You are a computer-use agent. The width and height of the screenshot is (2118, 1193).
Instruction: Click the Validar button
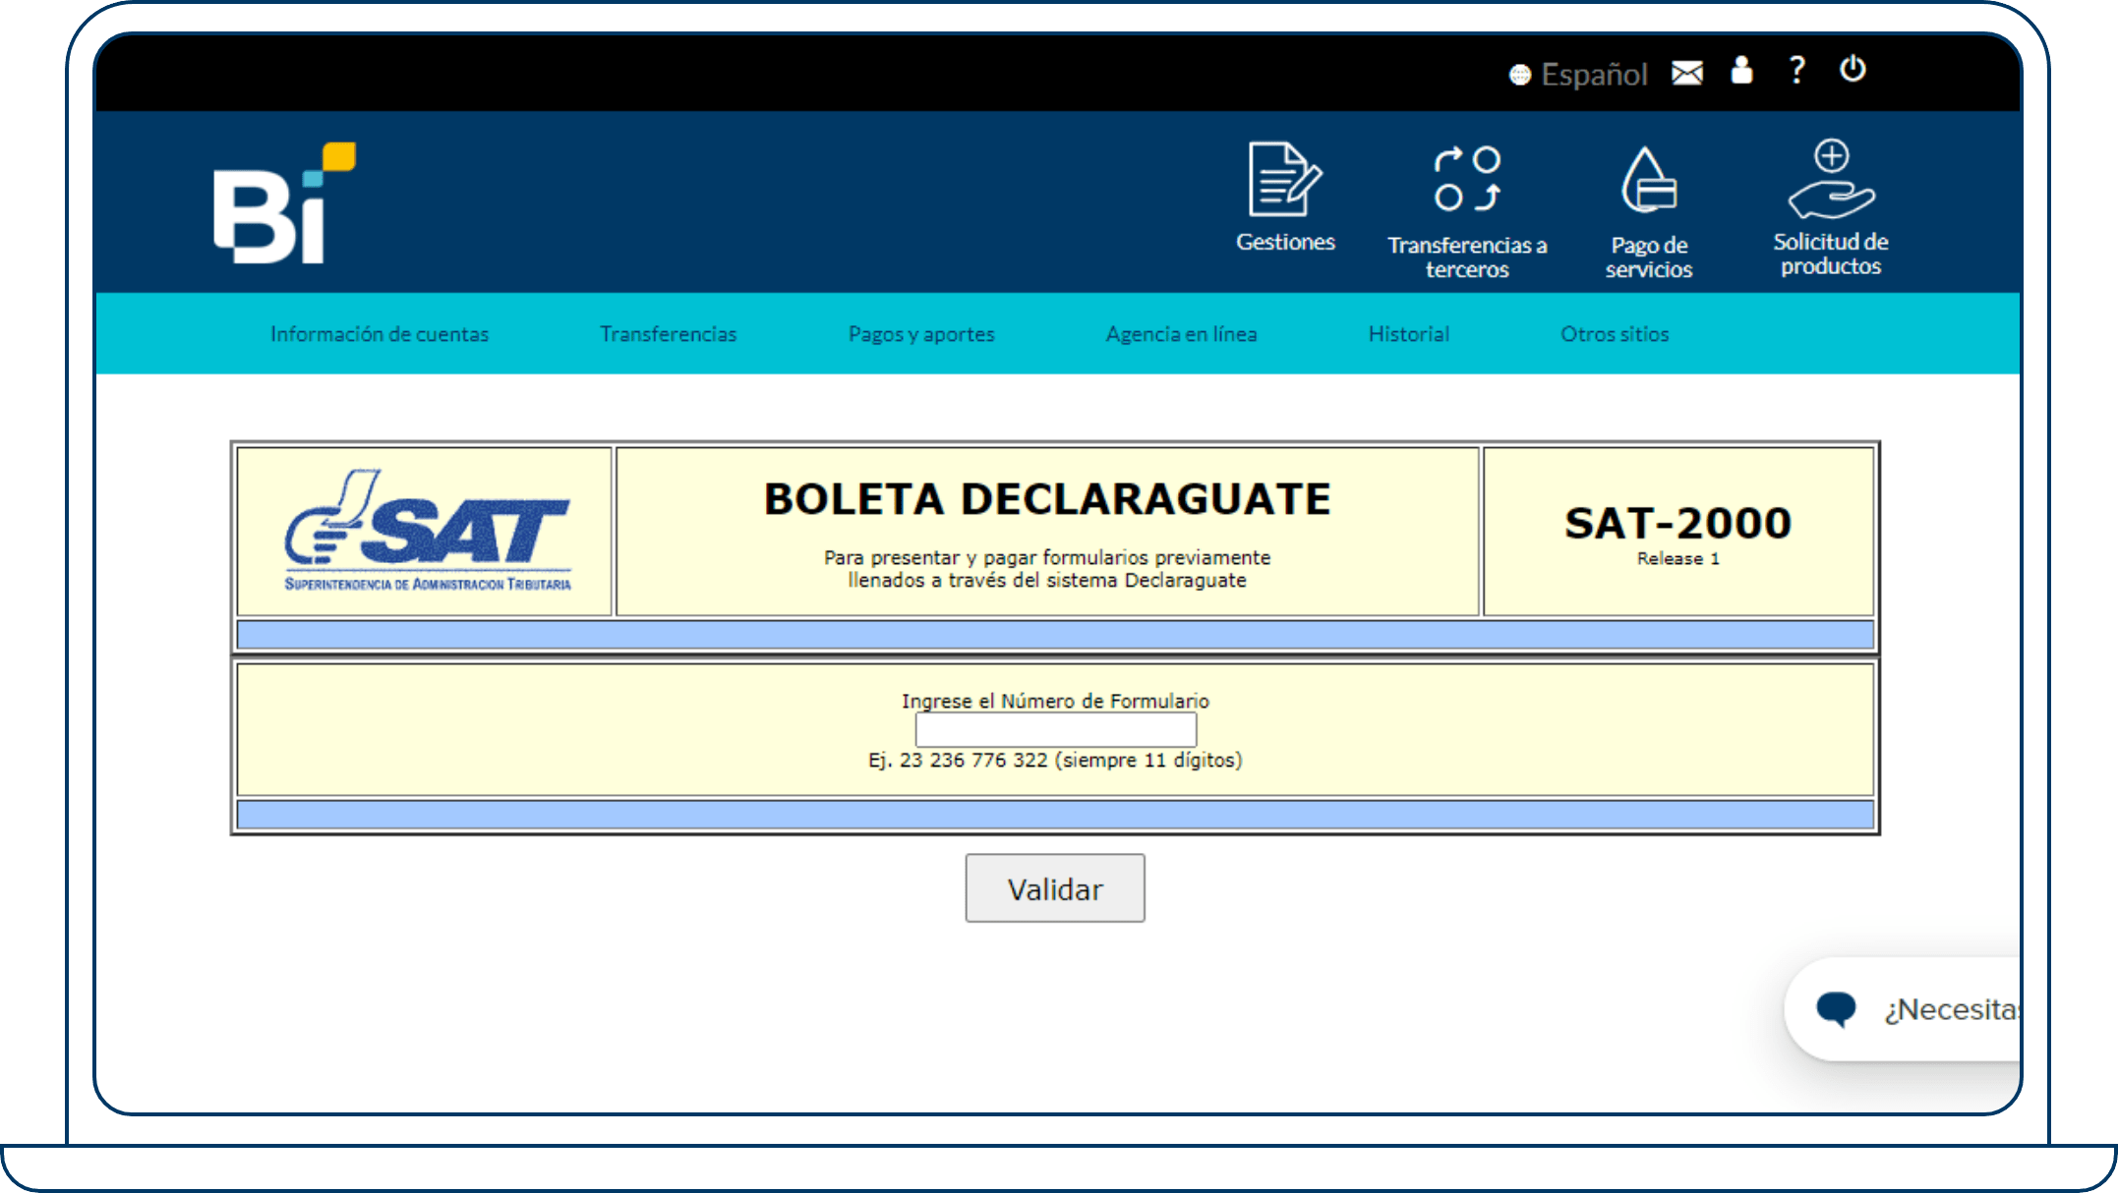coord(1055,888)
